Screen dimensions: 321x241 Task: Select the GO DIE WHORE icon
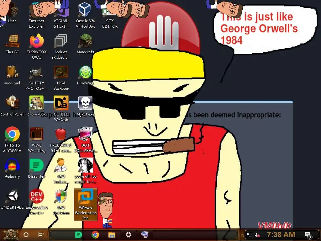(x=61, y=109)
